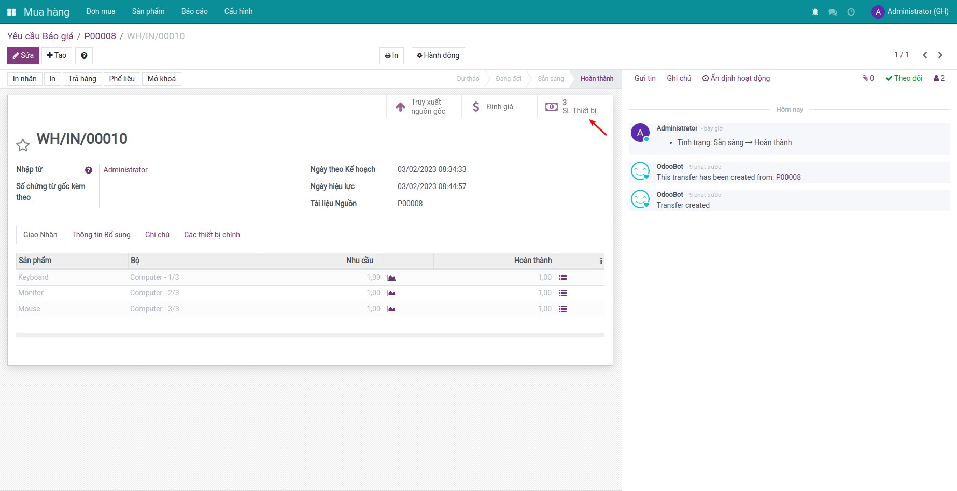Image resolution: width=957 pixels, height=491 pixels.
Task: Open the P00008 link in chatter message
Action: (x=788, y=177)
